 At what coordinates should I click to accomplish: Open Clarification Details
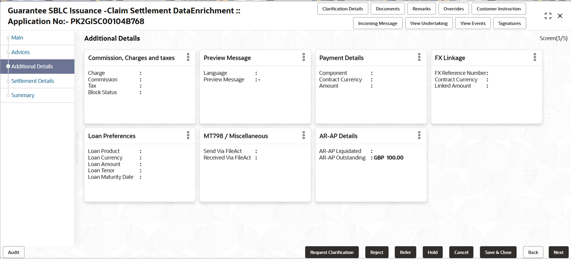pyautogui.click(x=342, y=9)
